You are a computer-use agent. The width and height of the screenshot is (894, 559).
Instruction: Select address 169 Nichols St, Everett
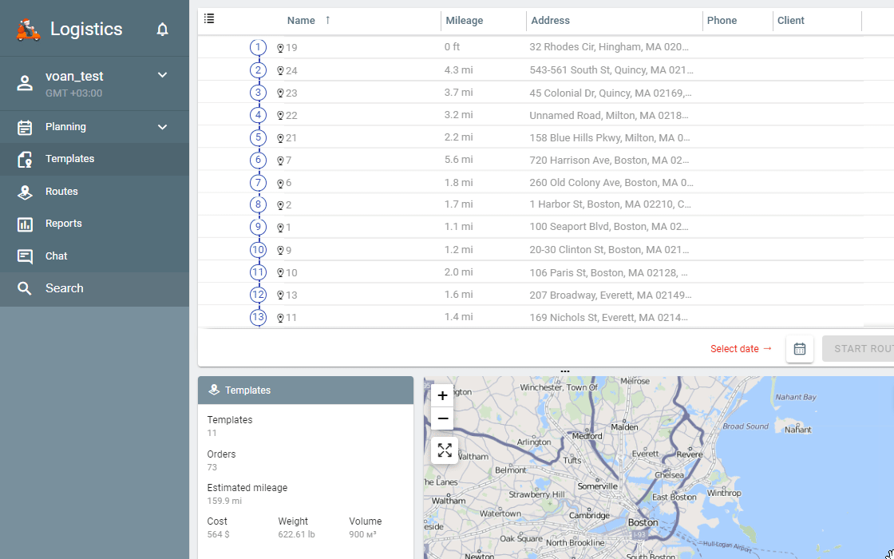click(x=608, y=317)
